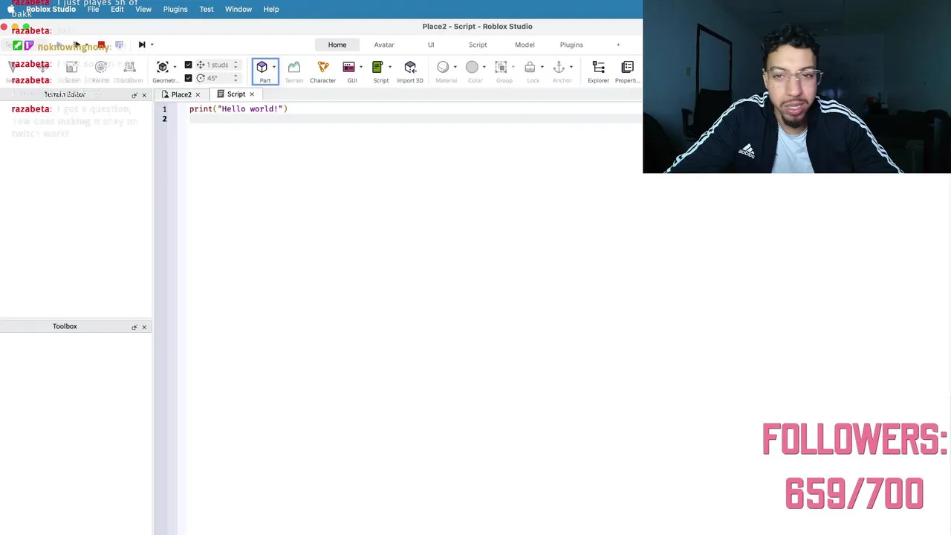Switch to the Plugins ribbon tab
Image resolution: width=951 pixels, height=535 pixels.
point(571,45)
